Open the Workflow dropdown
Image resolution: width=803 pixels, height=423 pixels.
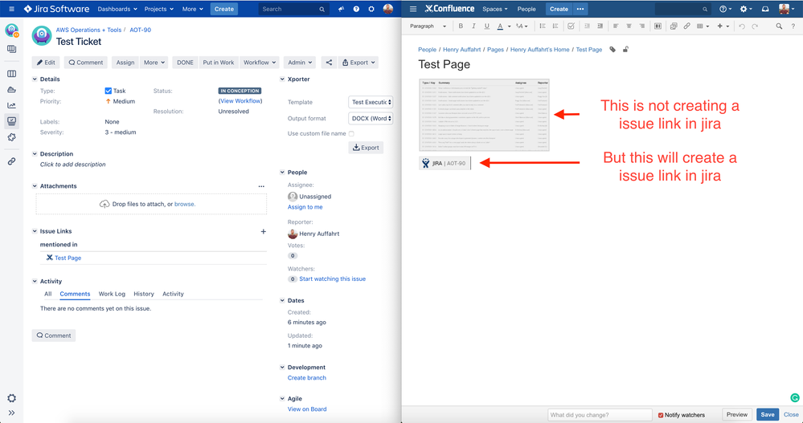pos(259,63)
